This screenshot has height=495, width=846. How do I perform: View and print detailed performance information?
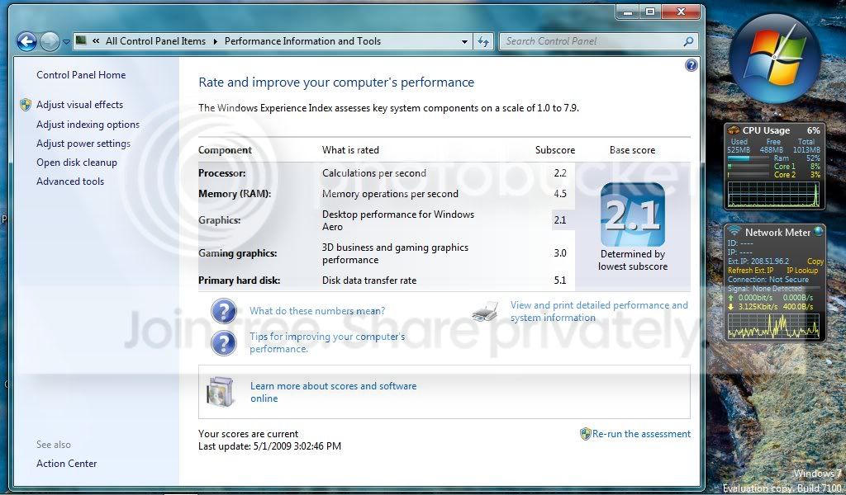(x=600, y=311)
